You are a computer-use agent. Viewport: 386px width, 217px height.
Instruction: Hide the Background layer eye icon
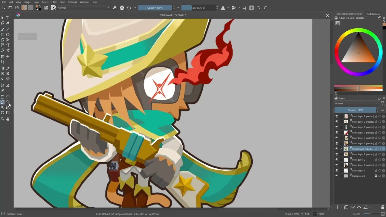(337, 176)
